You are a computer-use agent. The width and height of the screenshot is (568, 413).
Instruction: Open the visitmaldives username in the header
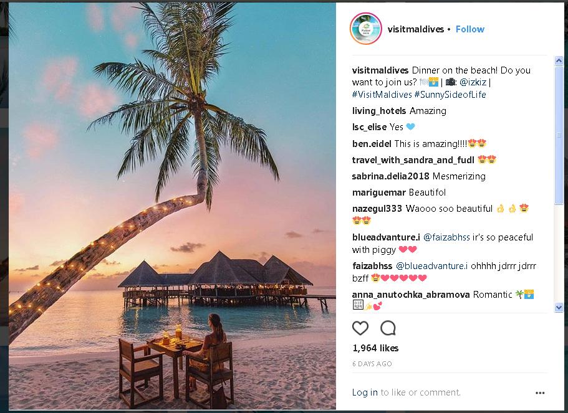click(x=415, y=29)
